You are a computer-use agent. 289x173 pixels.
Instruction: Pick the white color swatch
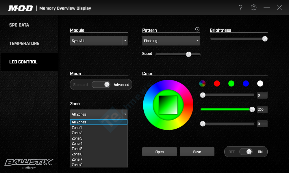(260, 83)
